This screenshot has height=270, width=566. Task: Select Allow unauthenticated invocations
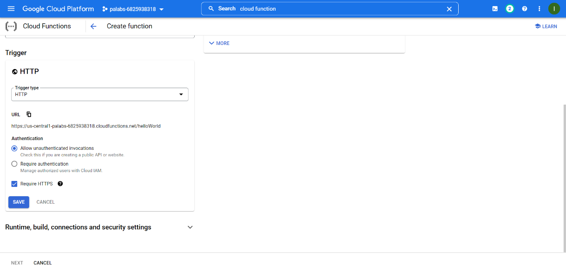tap(14, 148)
